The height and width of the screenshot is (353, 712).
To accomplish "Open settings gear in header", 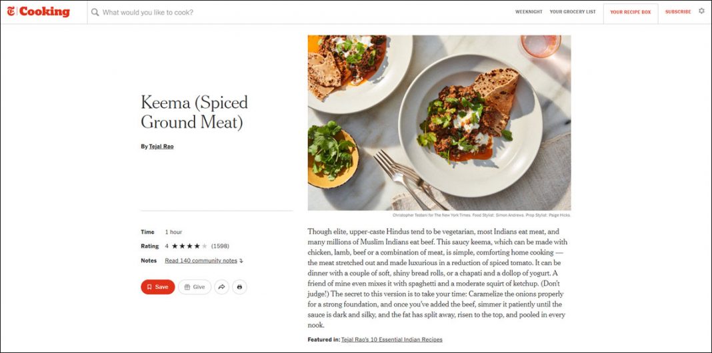I will click(701, 11).
